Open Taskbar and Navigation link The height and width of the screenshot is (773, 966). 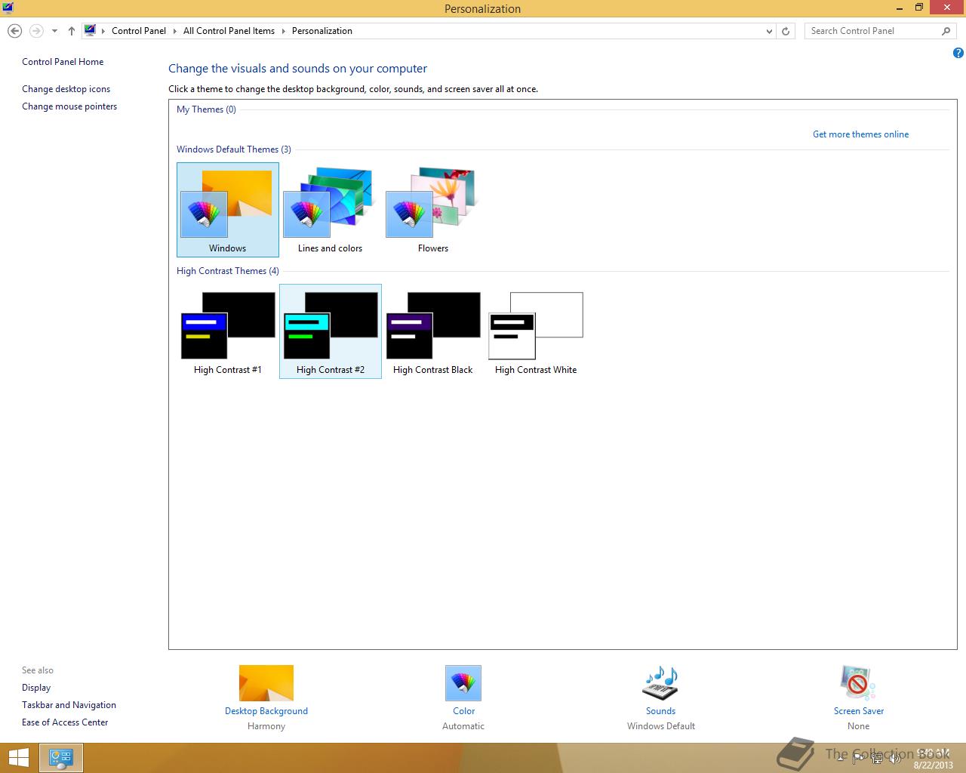[69, 705]
